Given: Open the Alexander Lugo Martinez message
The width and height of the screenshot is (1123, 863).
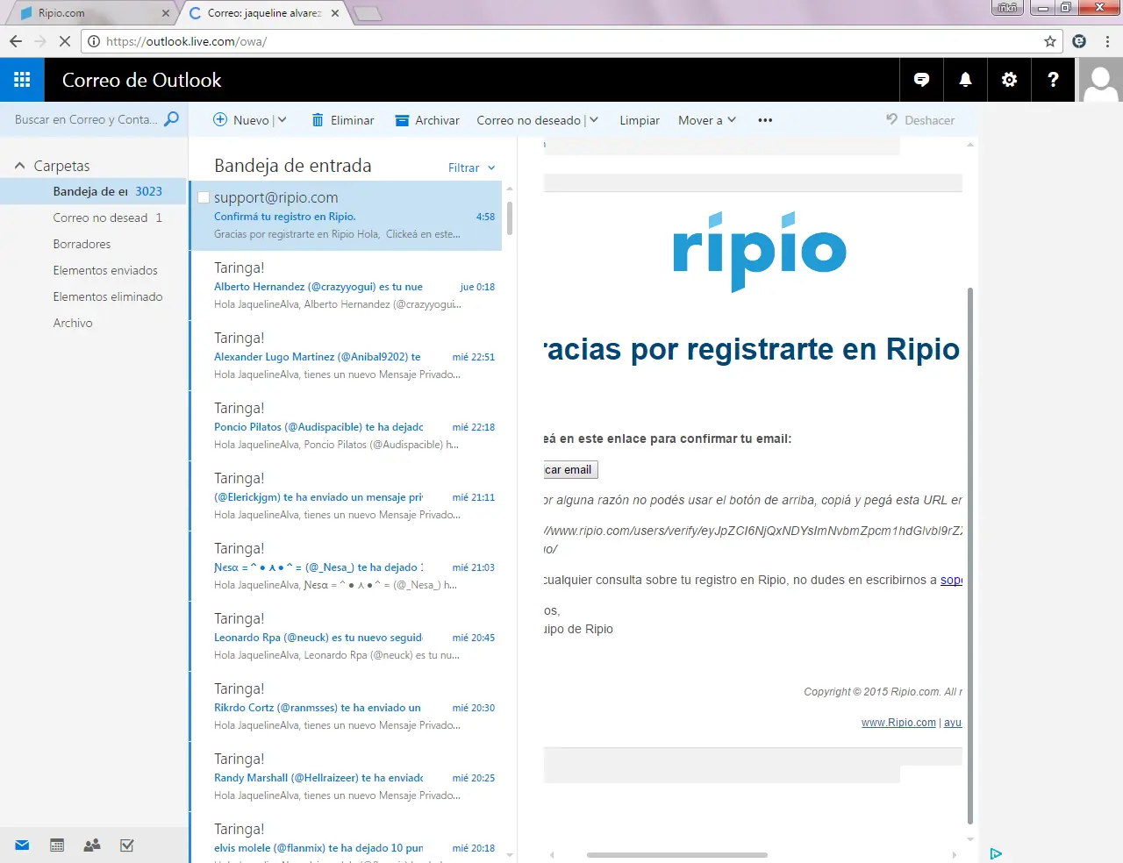Looking at the screenshot, I should click(346, 356).
